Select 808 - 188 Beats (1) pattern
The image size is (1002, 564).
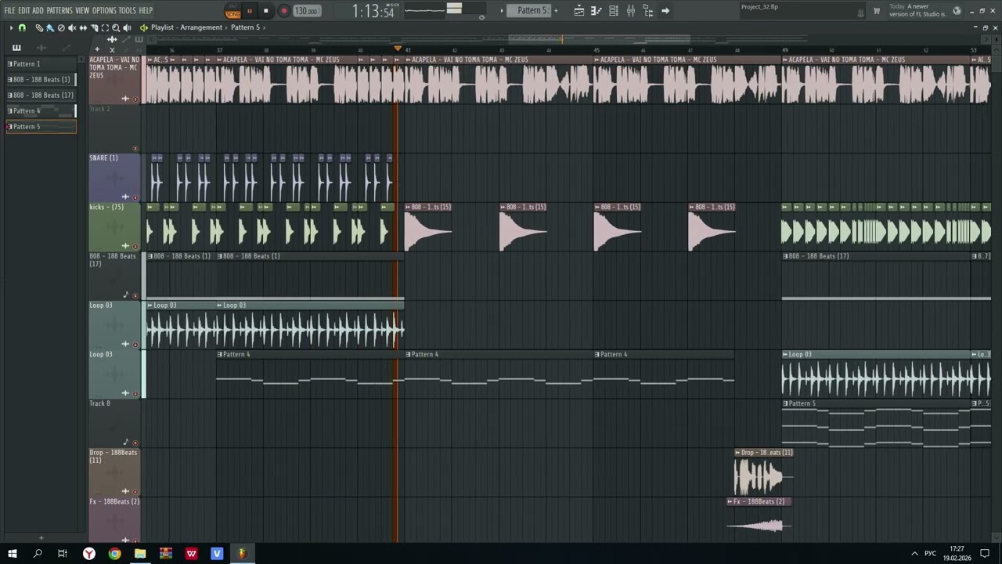41,80
